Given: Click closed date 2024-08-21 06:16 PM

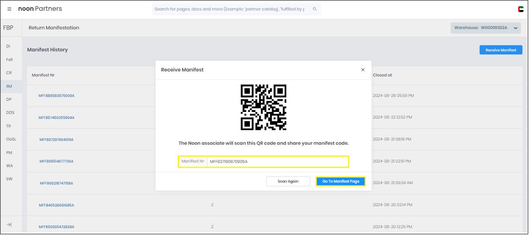Looking at the screenshot, I should (x=392, y=139).
